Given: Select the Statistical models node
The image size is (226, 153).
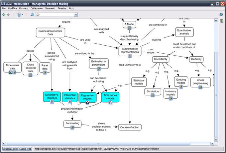Looking at the screenshot, I should [139, 82].
